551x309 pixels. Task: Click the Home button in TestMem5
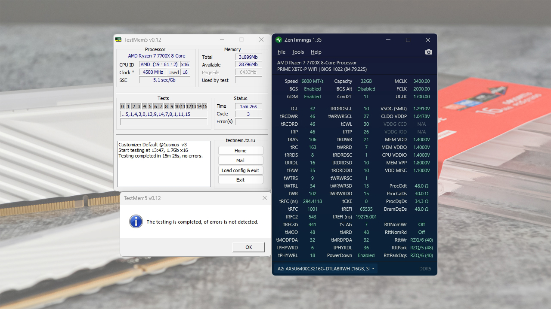(x=241, y=151)
